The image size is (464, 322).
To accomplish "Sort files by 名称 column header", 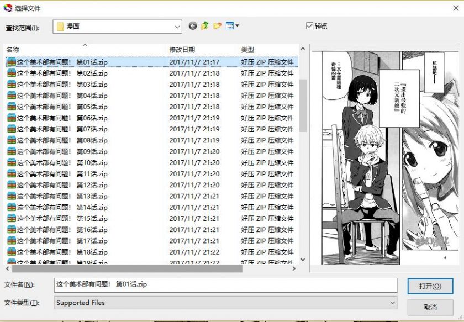I will click(85, 50).
